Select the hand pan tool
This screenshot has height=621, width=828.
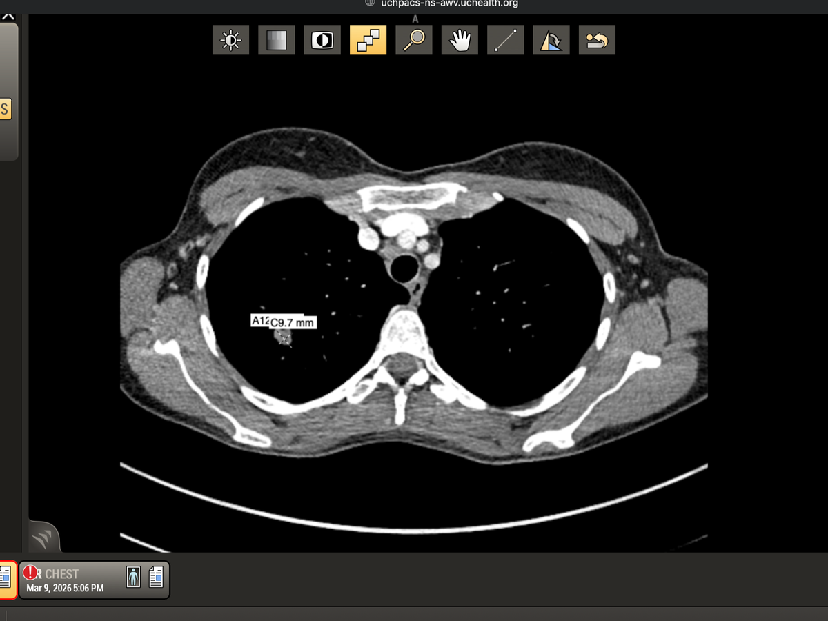(x=460, y=40)
